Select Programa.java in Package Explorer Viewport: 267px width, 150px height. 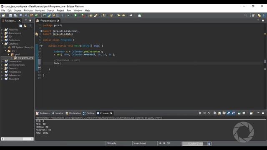click(25, 58)
